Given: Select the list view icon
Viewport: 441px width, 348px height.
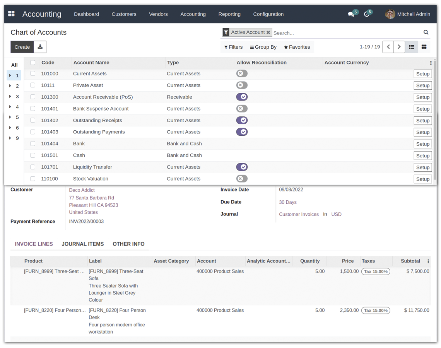Looking at the screenshot, I should (412, 47).
